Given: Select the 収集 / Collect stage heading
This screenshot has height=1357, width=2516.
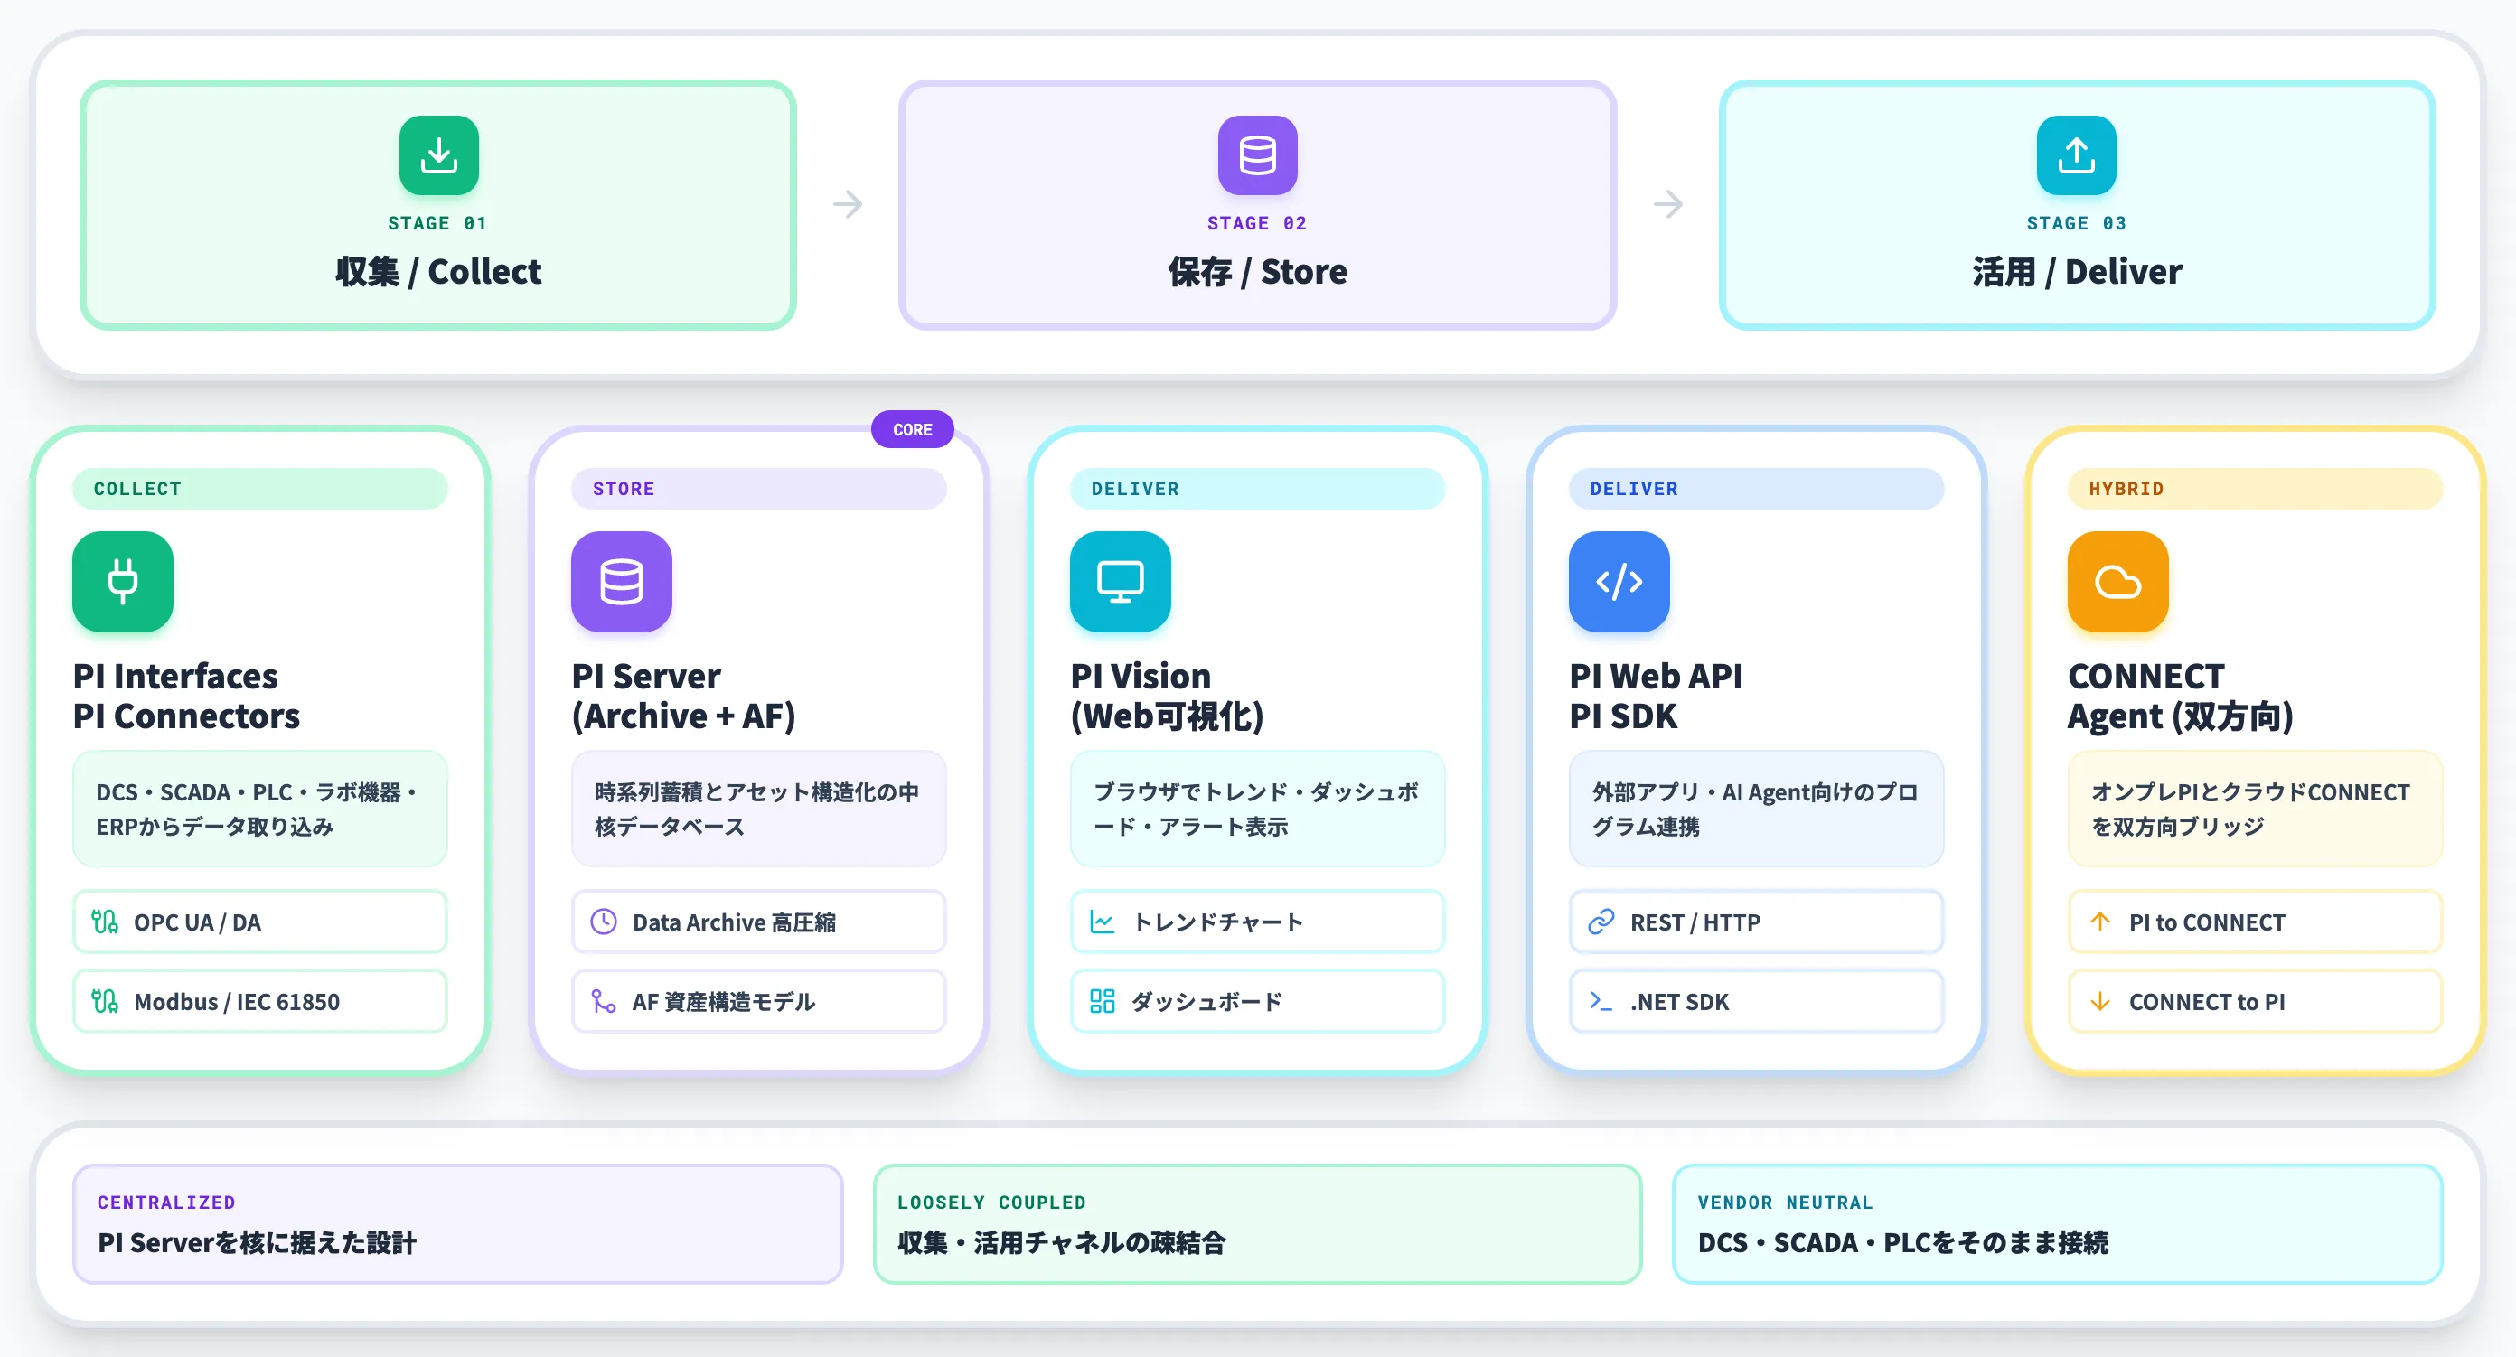Looking at the screenshot, I should click(x=437, y=271).
